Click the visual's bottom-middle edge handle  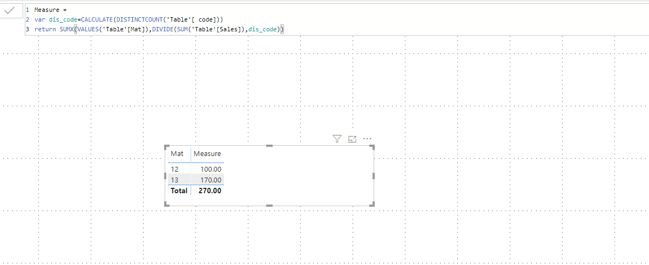point(269,205)
